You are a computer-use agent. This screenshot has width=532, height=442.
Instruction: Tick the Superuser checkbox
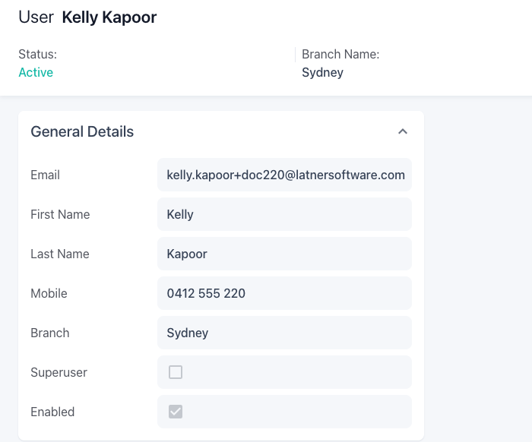176,372
